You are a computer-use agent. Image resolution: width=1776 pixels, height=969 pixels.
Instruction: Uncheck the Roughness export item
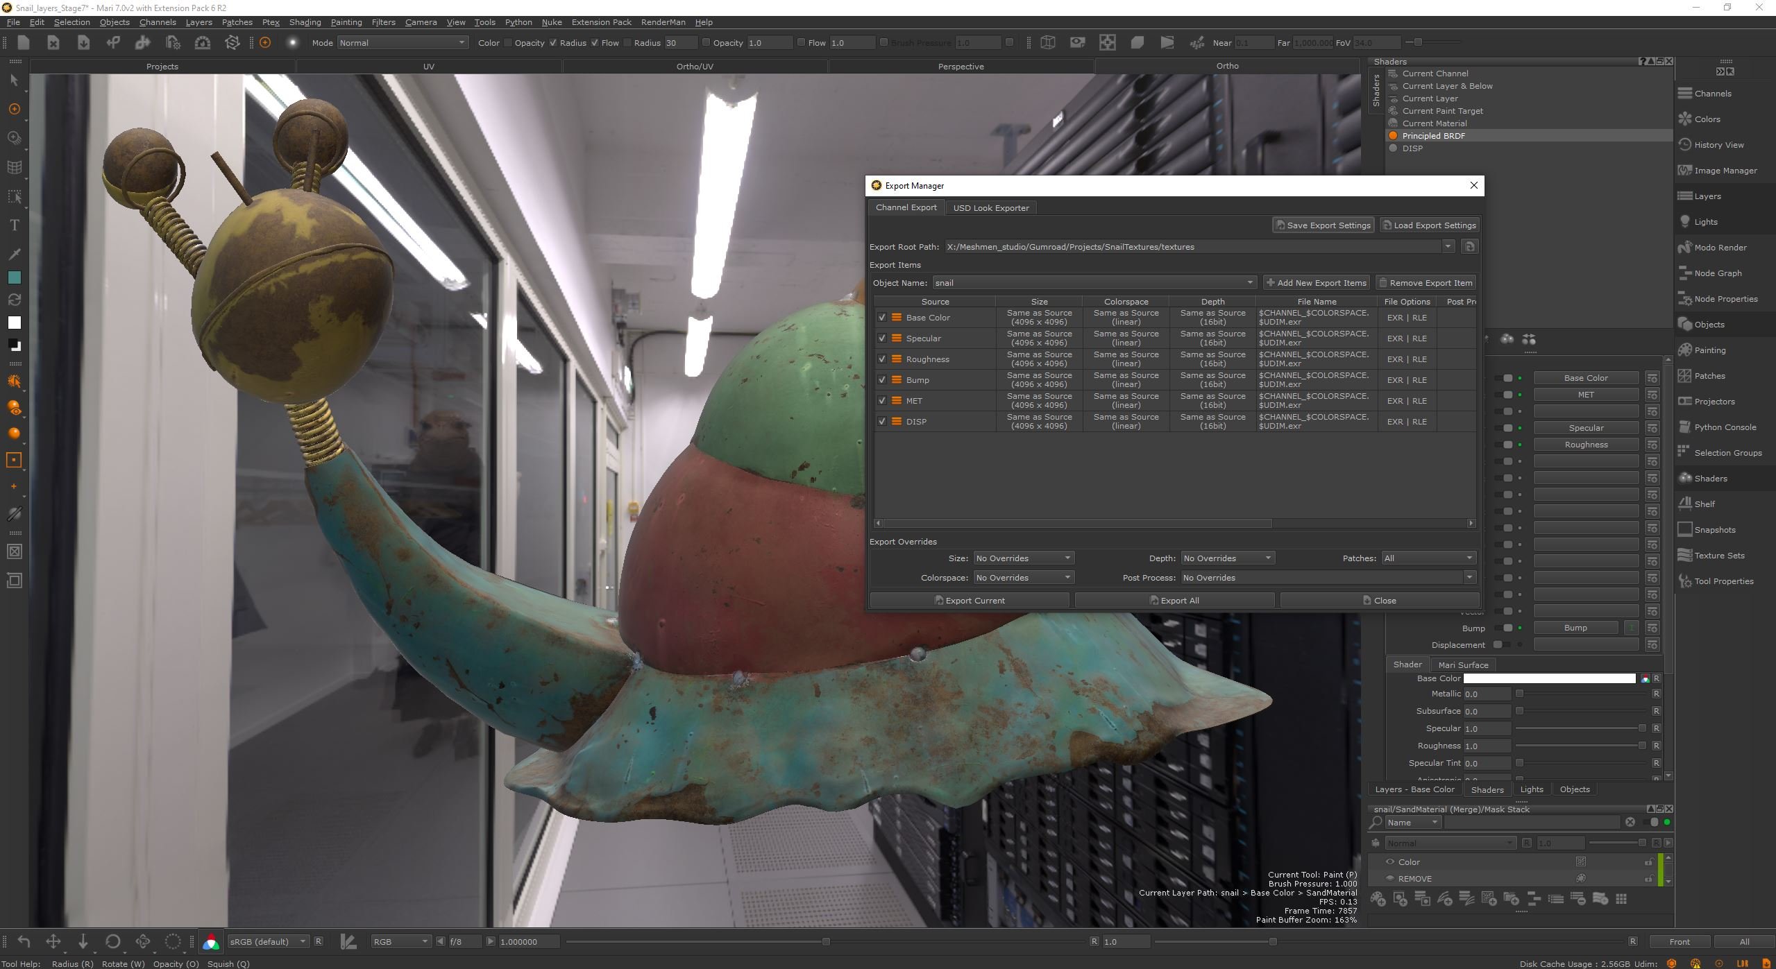pos(882,359)
